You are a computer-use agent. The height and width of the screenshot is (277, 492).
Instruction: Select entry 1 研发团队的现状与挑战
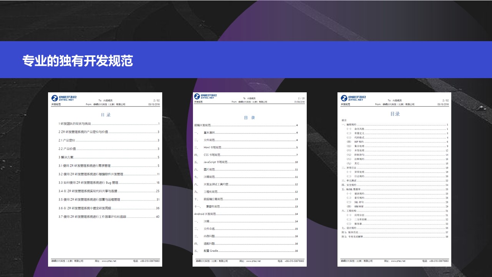click(109, 123)
